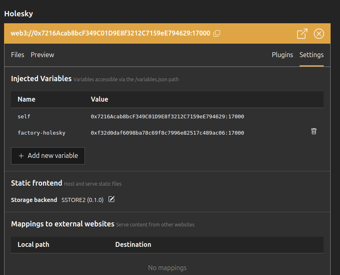This screenshot has height=275, width=340.
Task: Click the Local path column header
Action: tap(33, 244)
